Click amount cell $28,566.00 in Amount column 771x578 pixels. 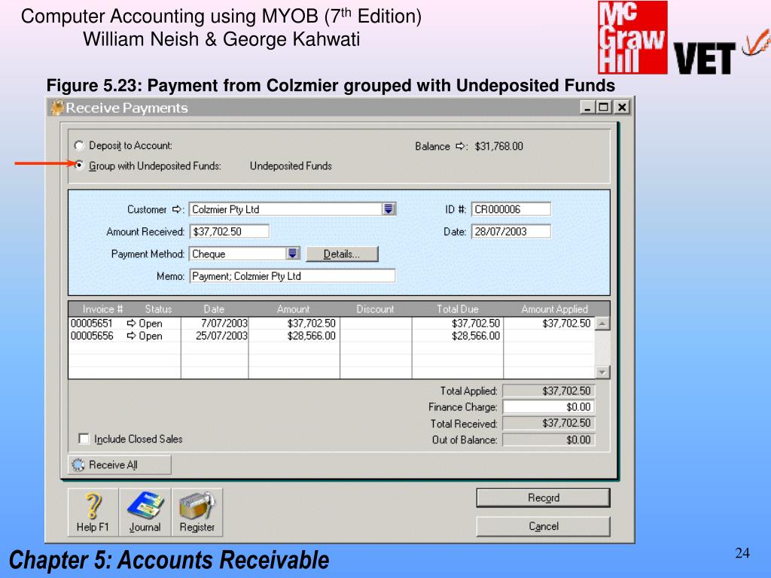(311, 336)
